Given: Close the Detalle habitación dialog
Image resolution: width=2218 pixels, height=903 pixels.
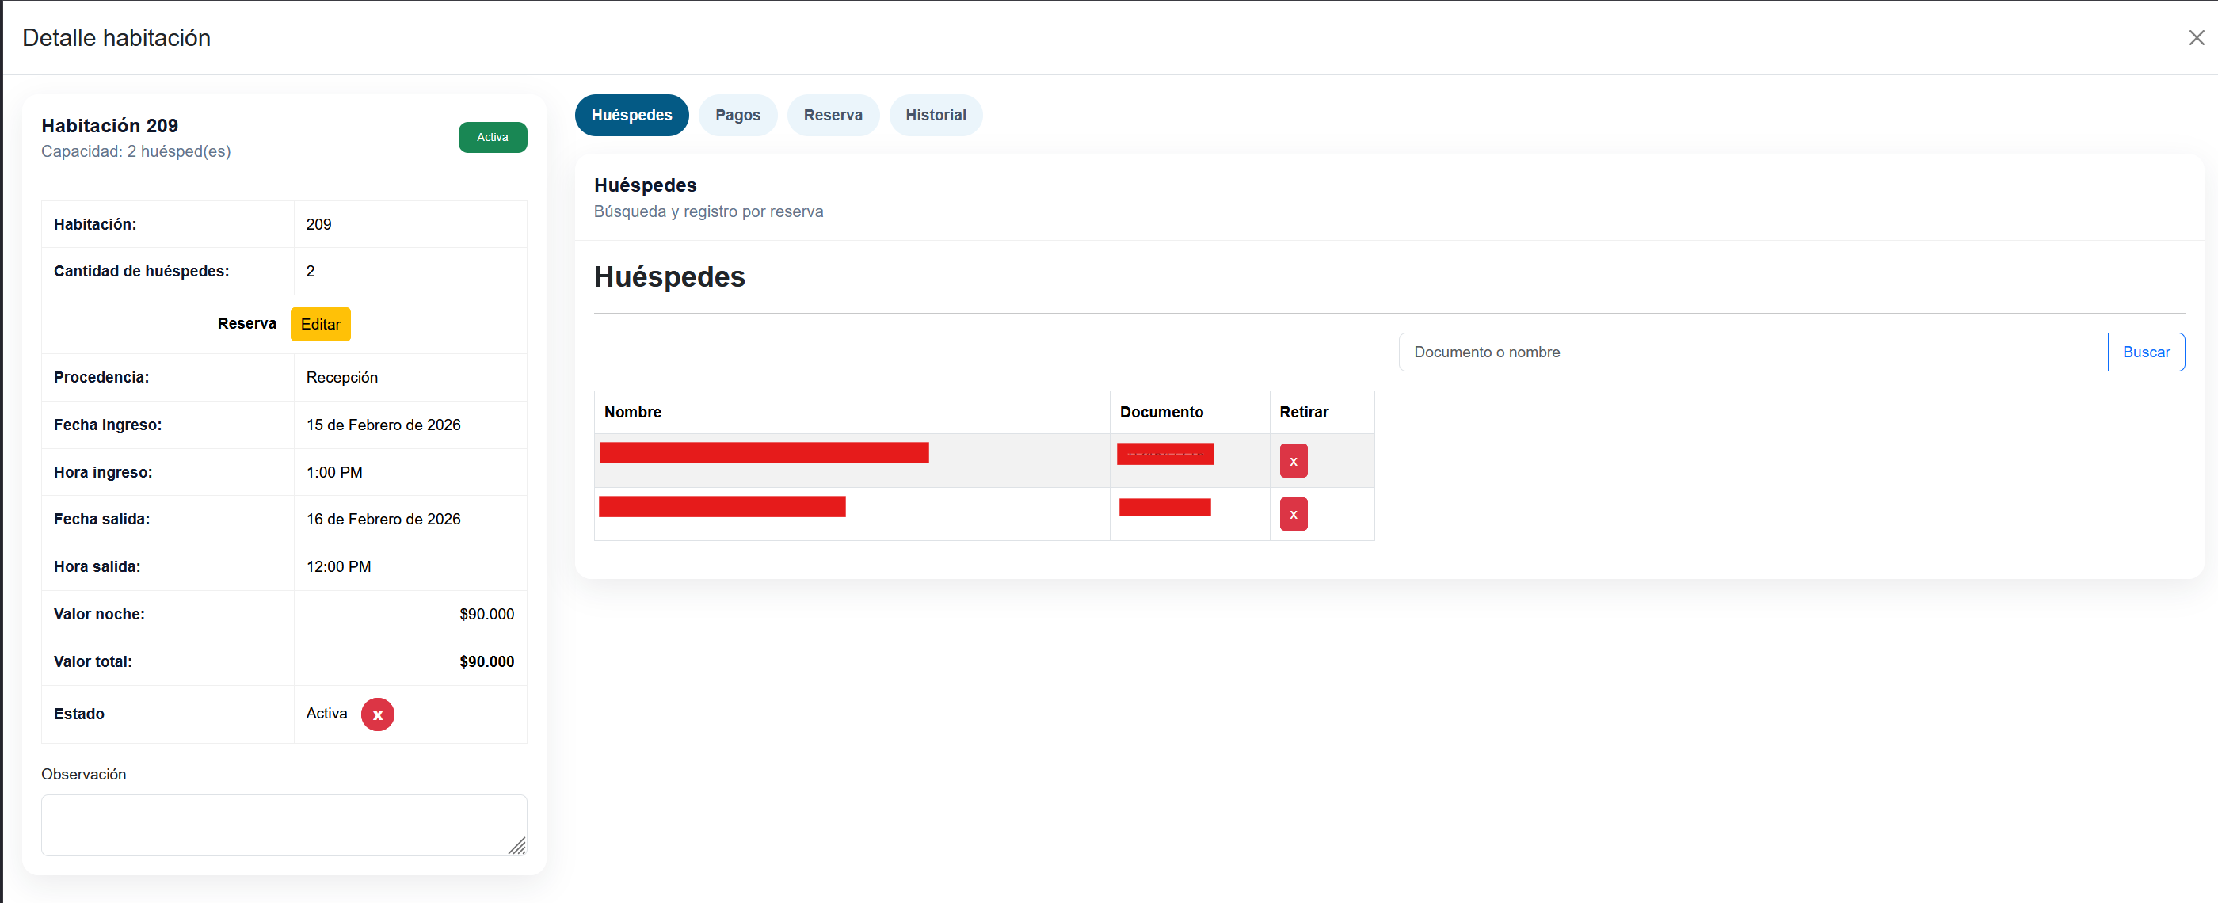Looking at the screenshot, I should tap(2196, 38).
